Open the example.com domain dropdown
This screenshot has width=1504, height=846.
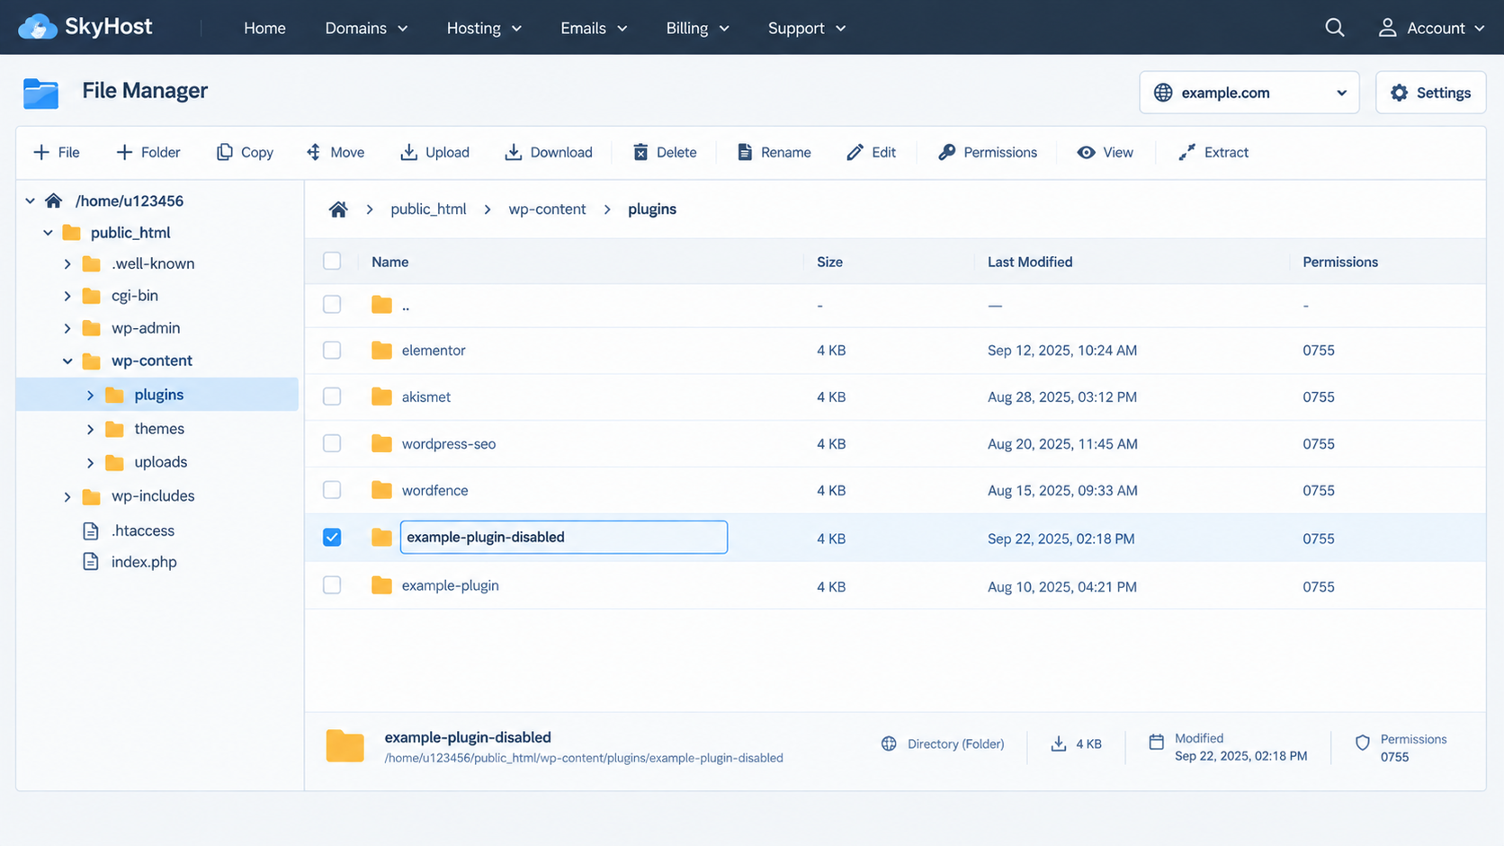click(1249, 93)
